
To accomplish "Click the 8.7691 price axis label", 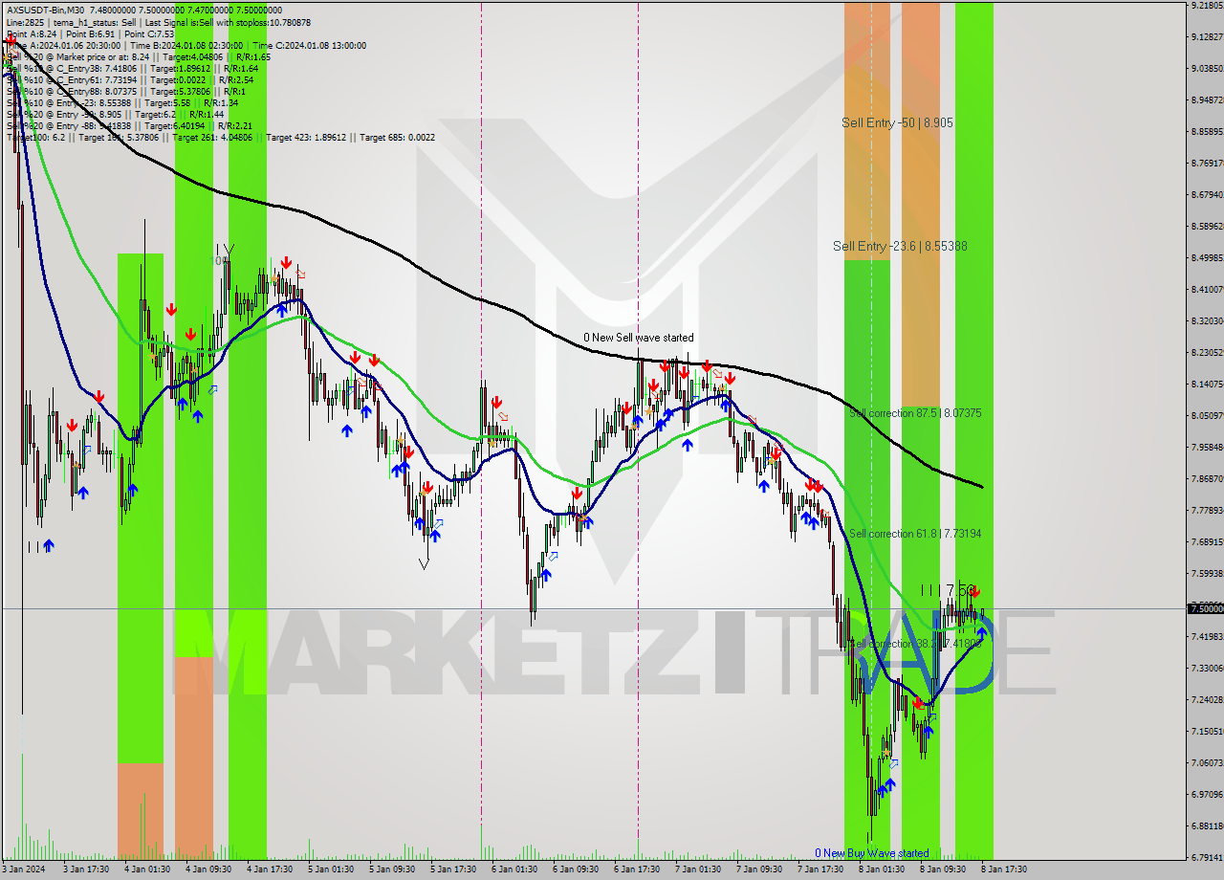I will coord(1208,163).
